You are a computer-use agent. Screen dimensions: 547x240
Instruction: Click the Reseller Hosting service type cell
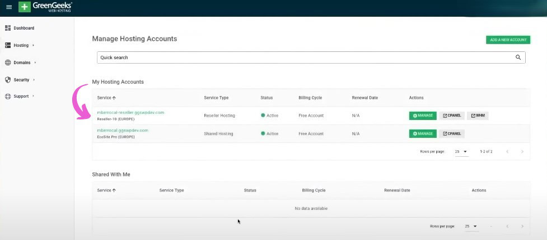pos(219,116)
